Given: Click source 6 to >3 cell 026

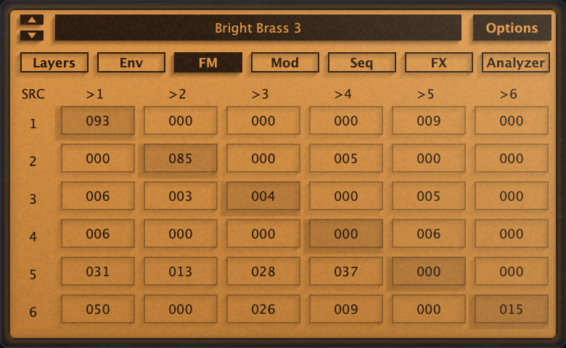Looking at the screenshot, I should pos(263,309).
